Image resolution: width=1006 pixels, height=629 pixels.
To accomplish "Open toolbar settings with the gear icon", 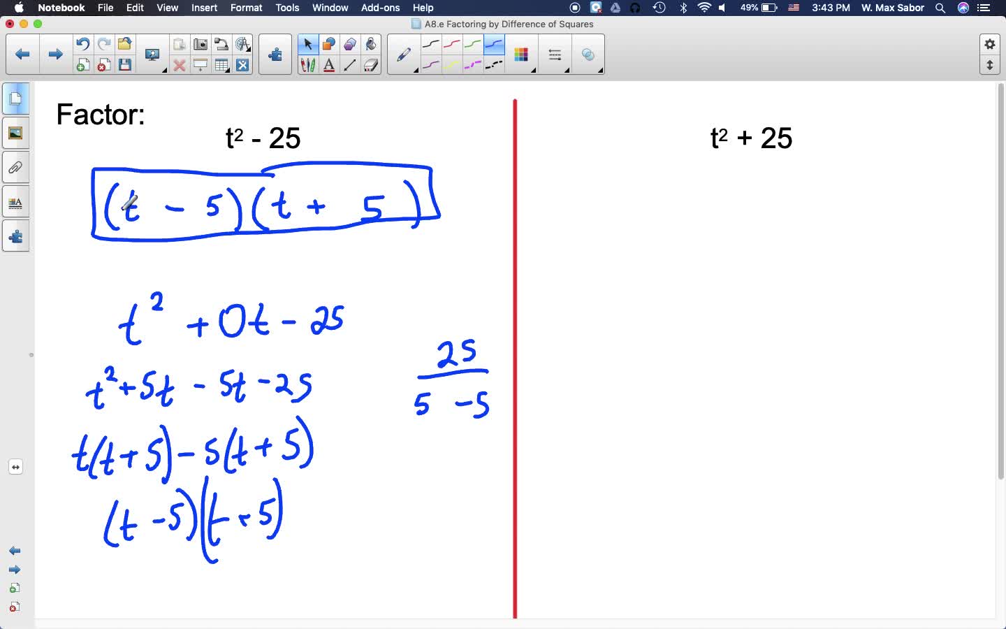I will point(990,44).
